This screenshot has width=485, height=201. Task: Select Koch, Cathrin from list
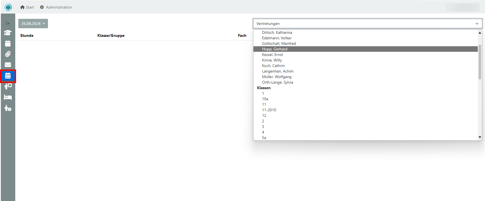365,66
